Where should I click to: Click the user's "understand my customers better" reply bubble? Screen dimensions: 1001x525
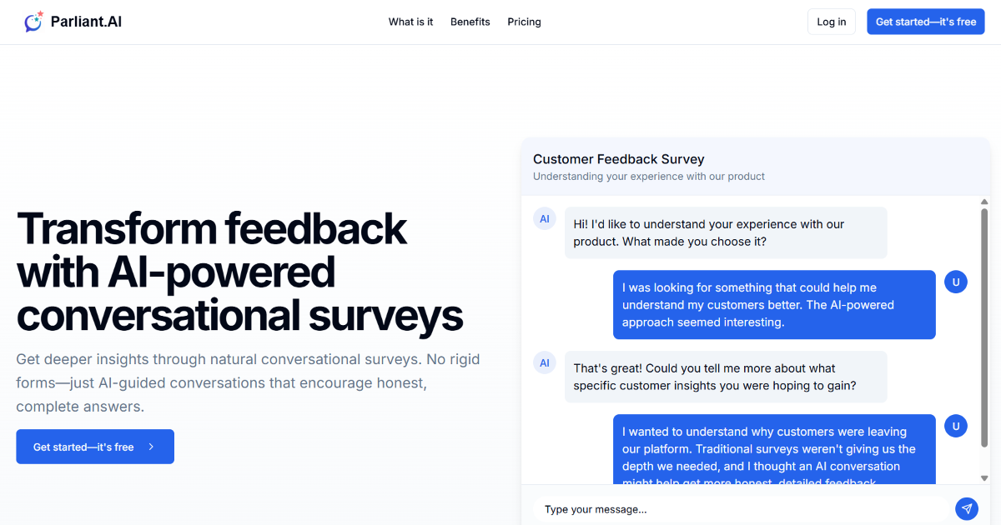coord(773,304)
